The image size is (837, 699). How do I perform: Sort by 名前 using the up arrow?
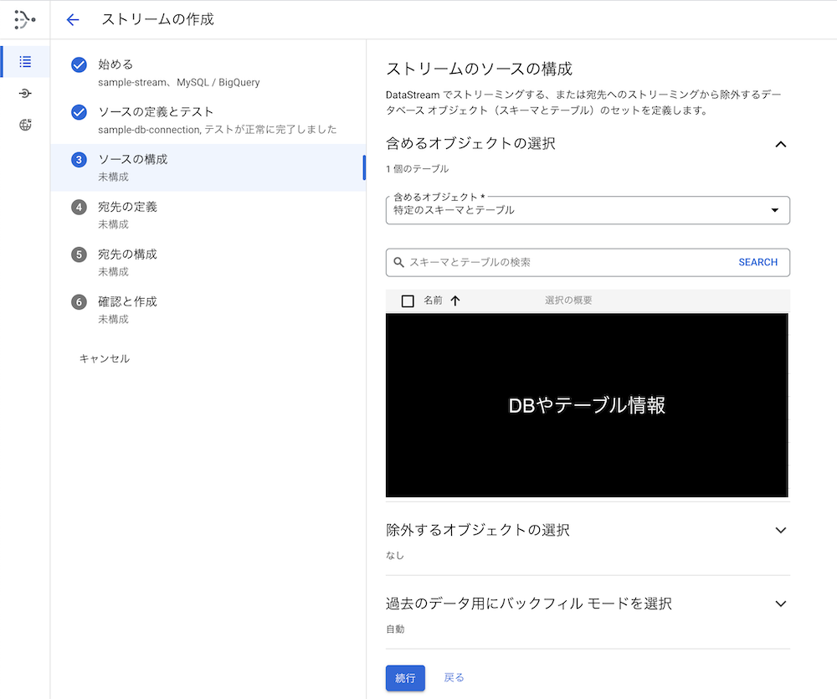coord(455,301)
